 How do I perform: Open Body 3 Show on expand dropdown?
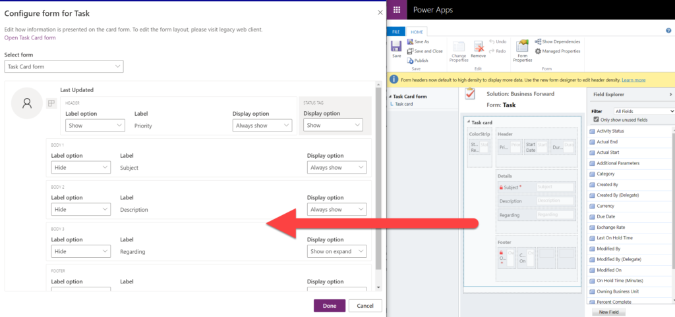[337, 251]
